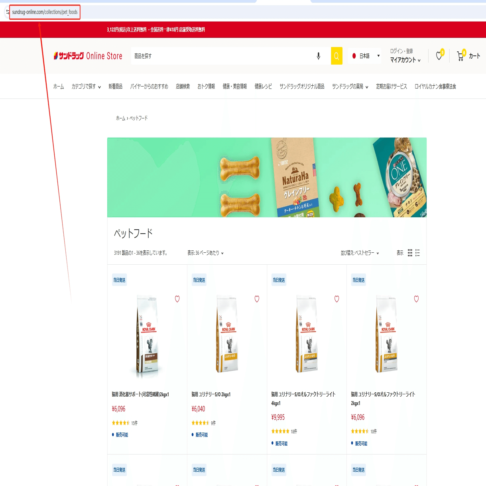Click the ホーム breadcrumb link
This screenshot has width=486, height=486.
click(x=120, y=118)
